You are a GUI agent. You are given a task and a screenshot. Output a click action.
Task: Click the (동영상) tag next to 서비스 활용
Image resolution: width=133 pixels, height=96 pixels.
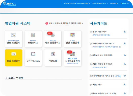pos(118,76)
